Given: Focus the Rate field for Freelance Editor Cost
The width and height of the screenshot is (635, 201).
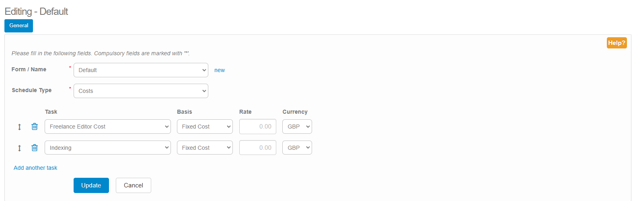Looking at the screenshot, I should coord(257,127).
